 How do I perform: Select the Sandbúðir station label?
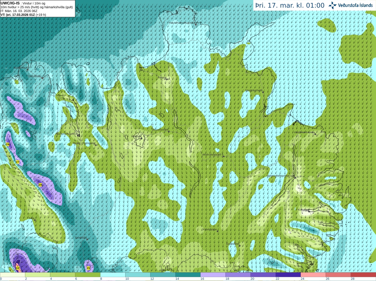pos(81,238)
